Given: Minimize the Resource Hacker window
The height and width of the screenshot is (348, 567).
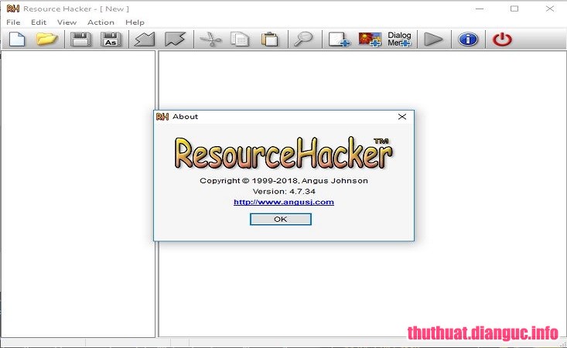Looking at the screenshot, I should 480,9.
